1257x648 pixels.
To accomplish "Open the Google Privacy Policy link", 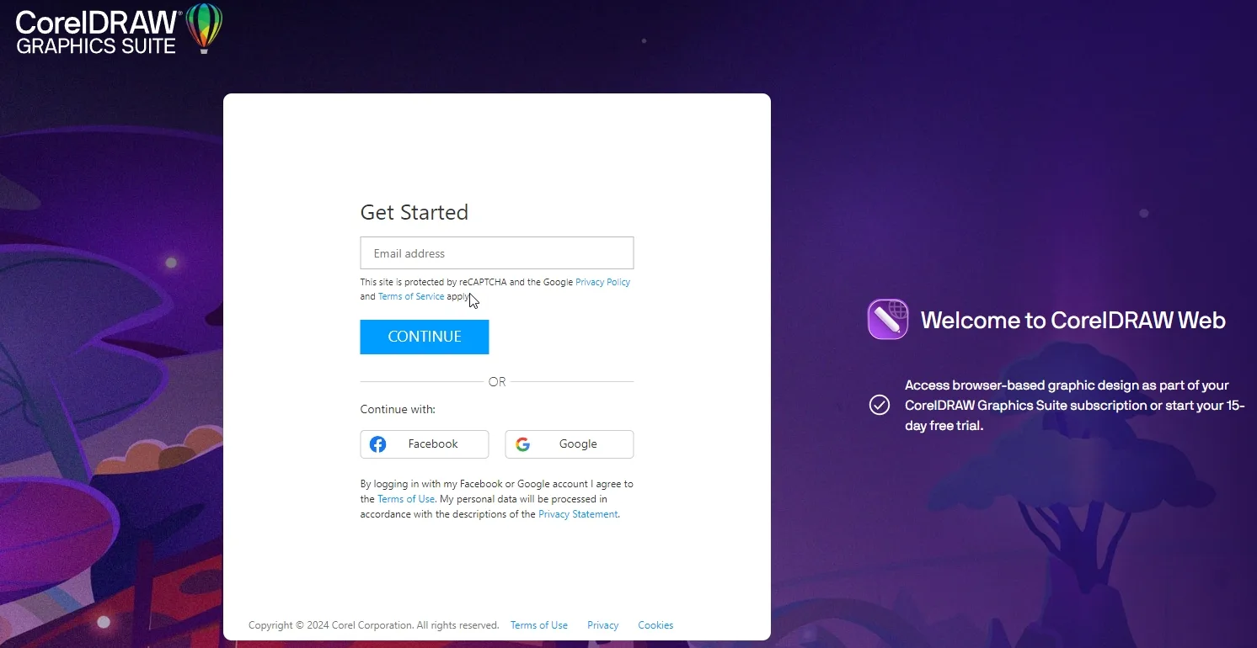I will [x=602, y=282].
